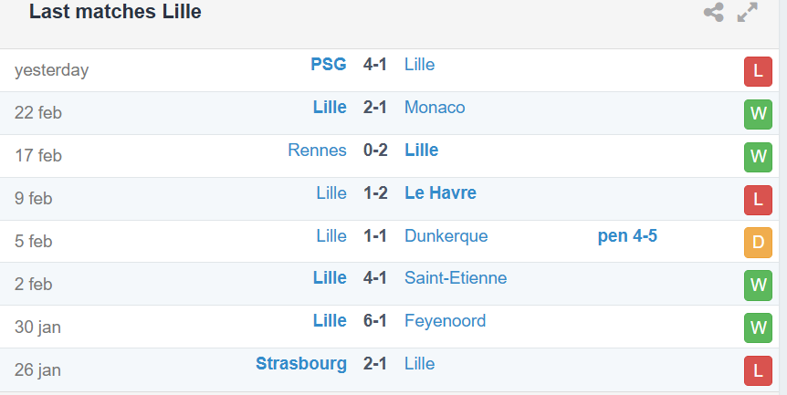Click the red L badge for PSG match
This screenshot has width=787, height=395.
tap(758, 72)
